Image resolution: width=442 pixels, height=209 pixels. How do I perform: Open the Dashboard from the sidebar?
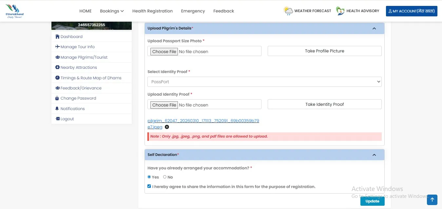tap(72, 36)
